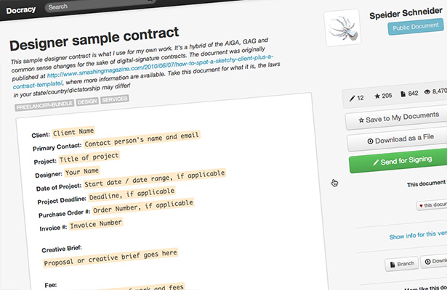Click the pencil edits count icon
The image size is (447, 290).
[x=352, y=99]
